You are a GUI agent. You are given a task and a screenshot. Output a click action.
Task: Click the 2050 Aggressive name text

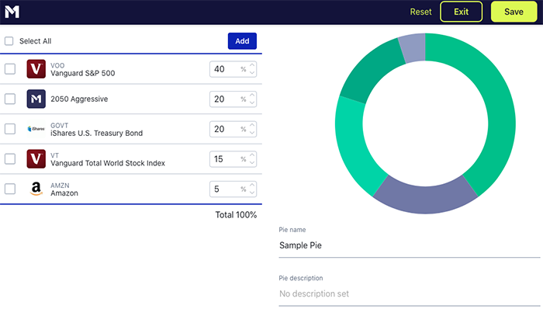pyautogui.click(x=79, y=99)
